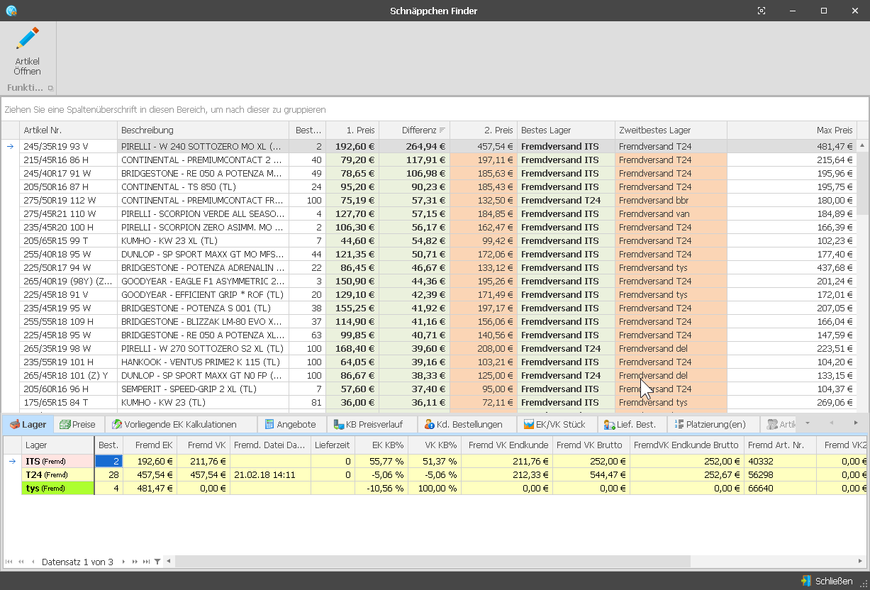Select article 175/65R15 84 T
Image resolution: width=870 pixels, height=590 pixels.
click(x=68, y=403)
